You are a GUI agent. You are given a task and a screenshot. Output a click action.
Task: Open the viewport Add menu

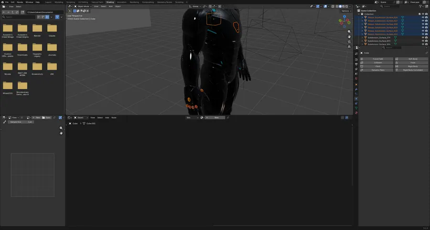(x=110, y=6)
